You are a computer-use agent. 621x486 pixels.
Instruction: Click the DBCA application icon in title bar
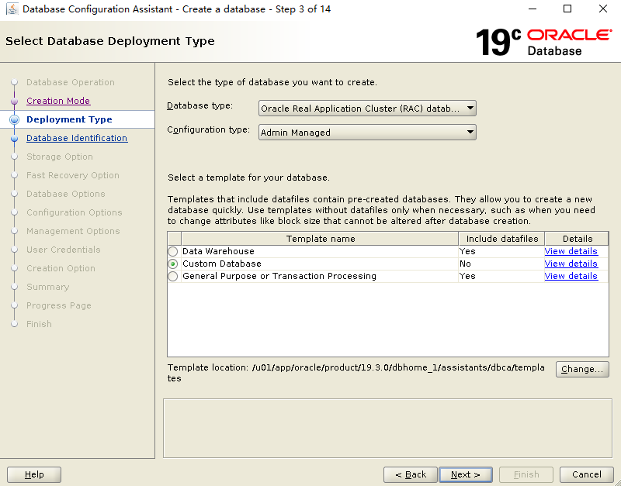[11, 9]
